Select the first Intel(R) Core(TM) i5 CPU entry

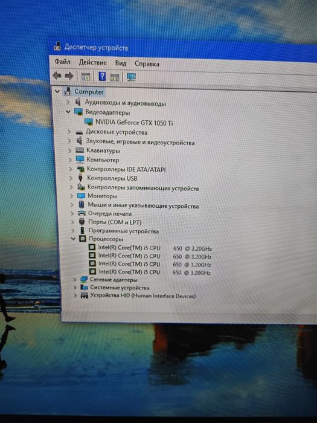(155, 248)
